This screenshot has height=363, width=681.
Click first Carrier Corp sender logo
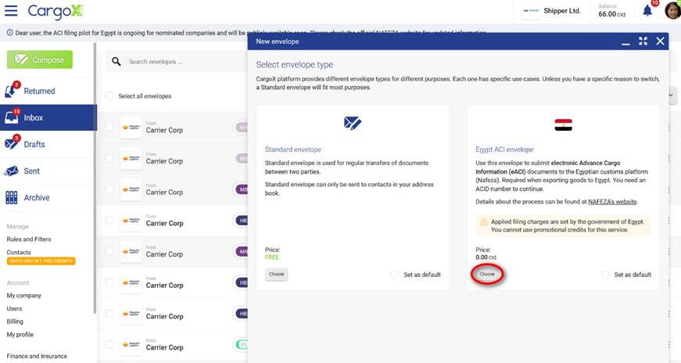[131, 128]
